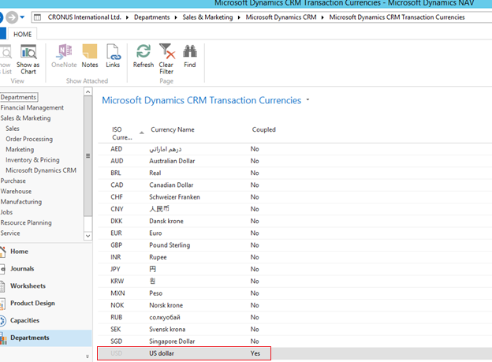Select the Svensk krona row
This screenshot has width=492, height=362.
pos(295,330)
